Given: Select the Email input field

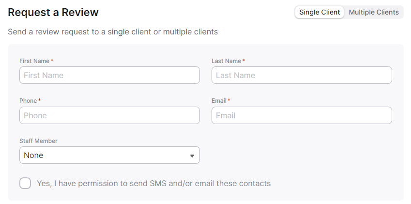Looking at the screenshot, I should click(302, 115).
